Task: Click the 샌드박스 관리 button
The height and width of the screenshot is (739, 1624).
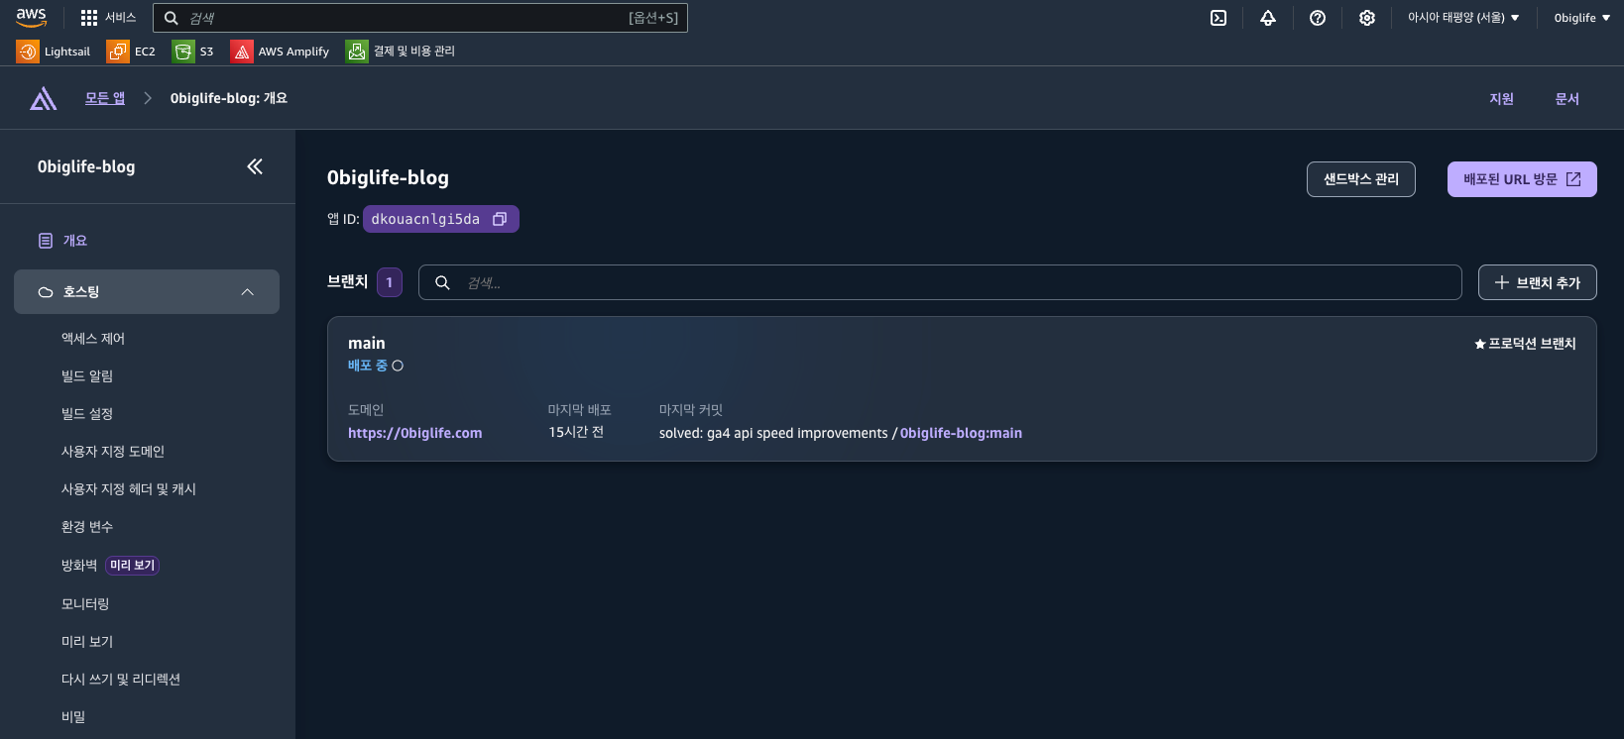Action: pos(1361,179)
